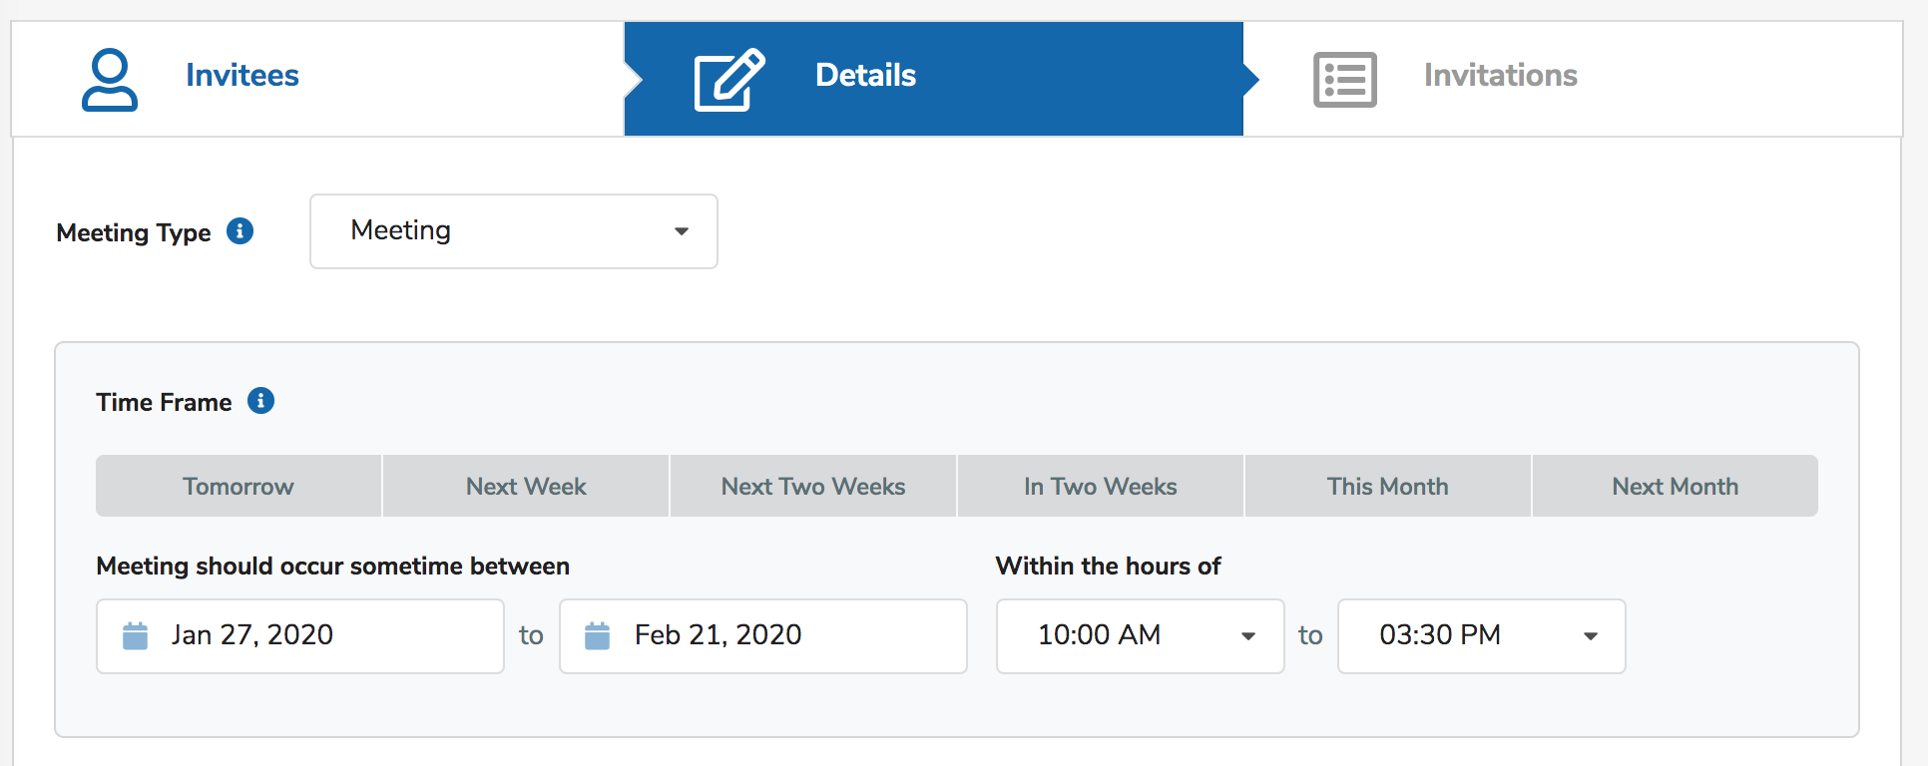Pick the This Month option
The image size is (1928, 766).
click(x=1388, y=487)
